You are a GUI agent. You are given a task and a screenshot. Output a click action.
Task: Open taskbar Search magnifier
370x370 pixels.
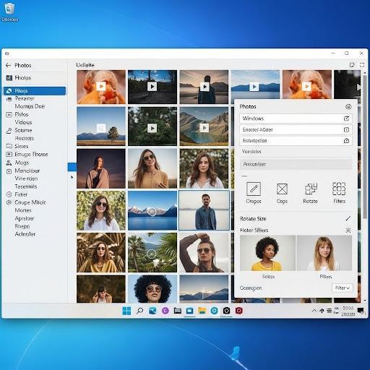[x=139, y=311]
